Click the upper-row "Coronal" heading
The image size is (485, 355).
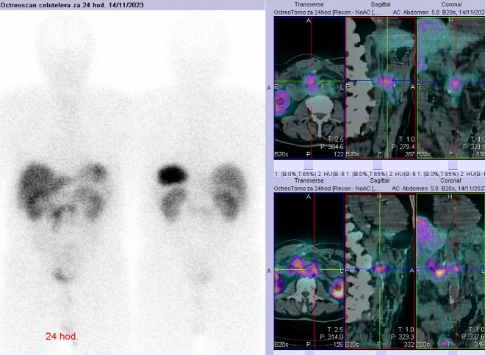[452, 4]
